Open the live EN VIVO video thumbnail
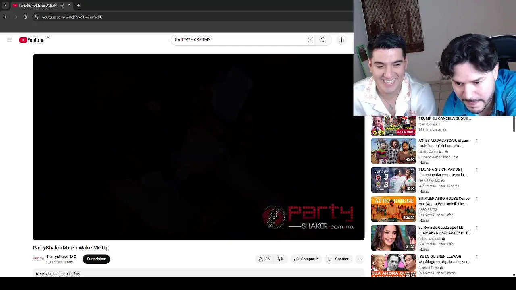 click(x=393, y=126)
